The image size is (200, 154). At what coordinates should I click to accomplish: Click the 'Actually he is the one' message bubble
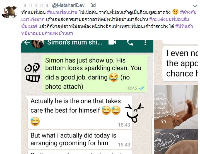pos(80,112)
